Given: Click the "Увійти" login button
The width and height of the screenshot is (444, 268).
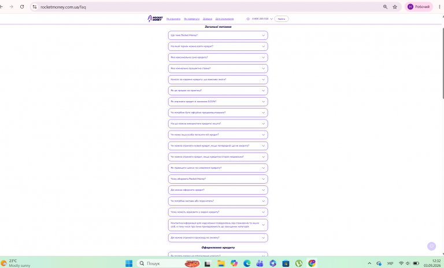Looking at the screenshot, I should [x=282, y=19].
